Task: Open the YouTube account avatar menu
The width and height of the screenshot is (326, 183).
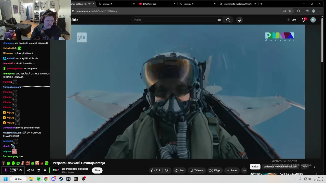Action: pyautogui.click(x=313, y=20)
